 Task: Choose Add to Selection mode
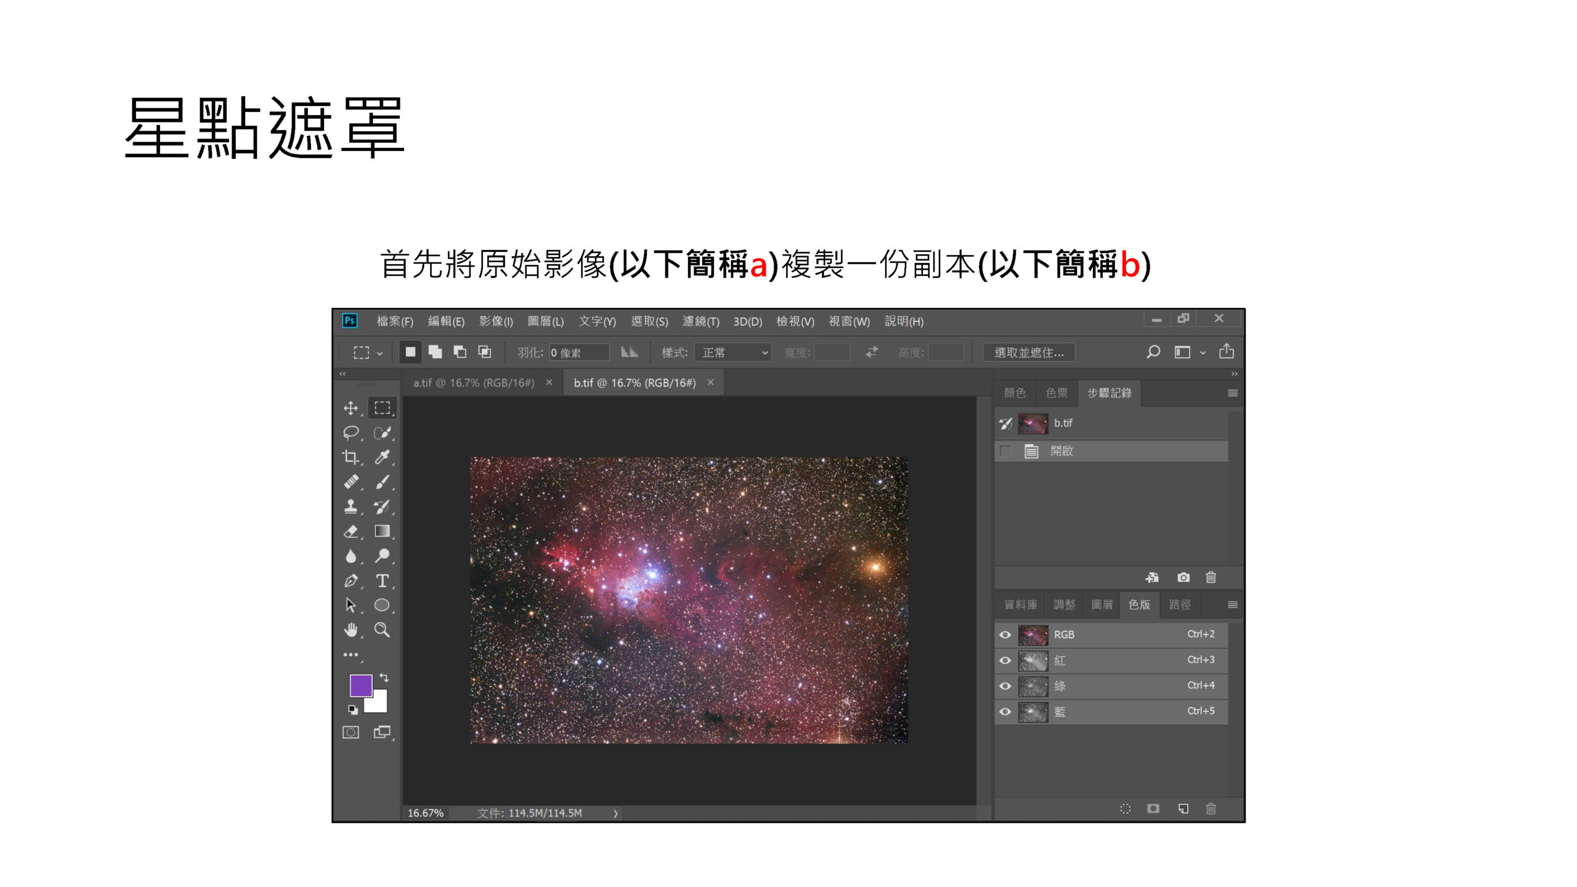[x=435, y=352]
